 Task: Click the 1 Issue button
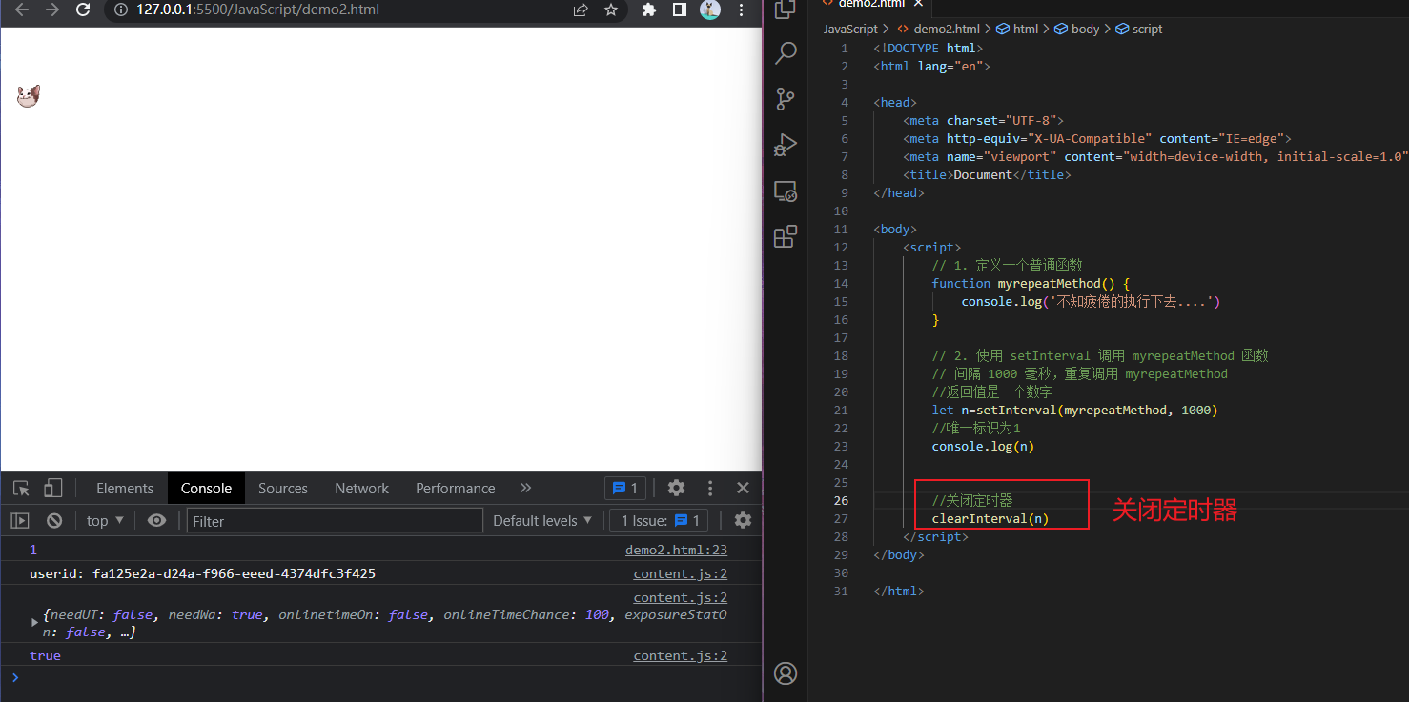pos(660,521)
